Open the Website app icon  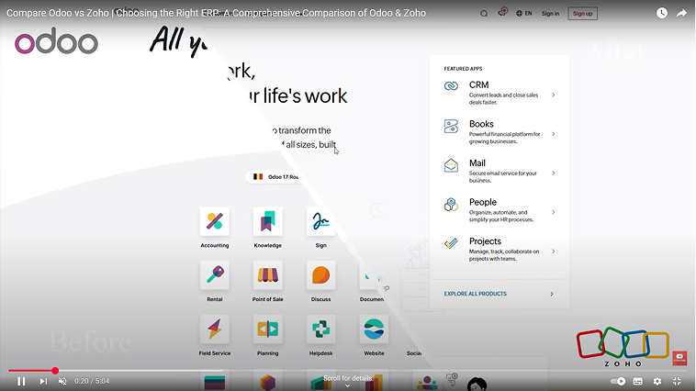coord(374,329)
